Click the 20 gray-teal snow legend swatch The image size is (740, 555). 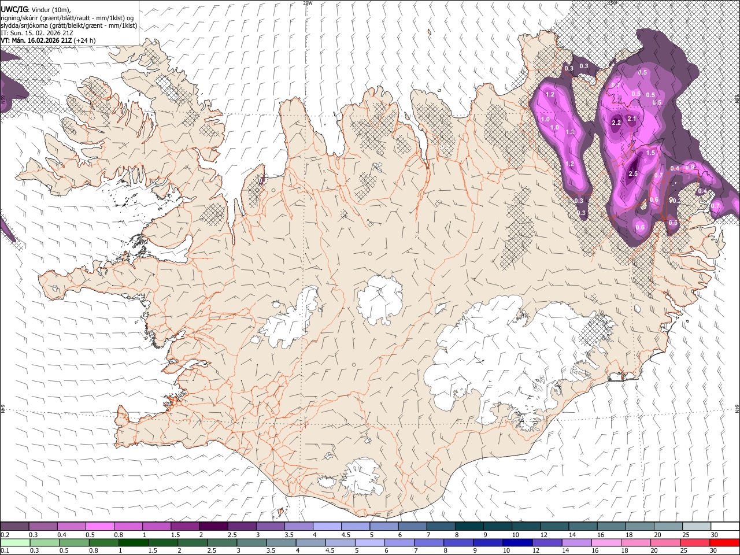click(667, 527)
